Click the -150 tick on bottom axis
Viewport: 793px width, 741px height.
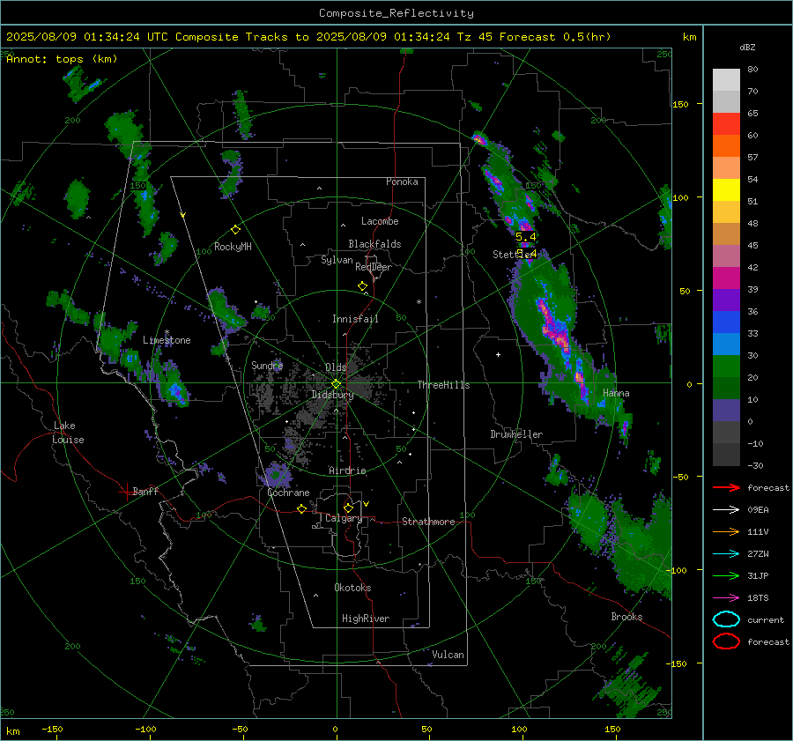point(52,730)
